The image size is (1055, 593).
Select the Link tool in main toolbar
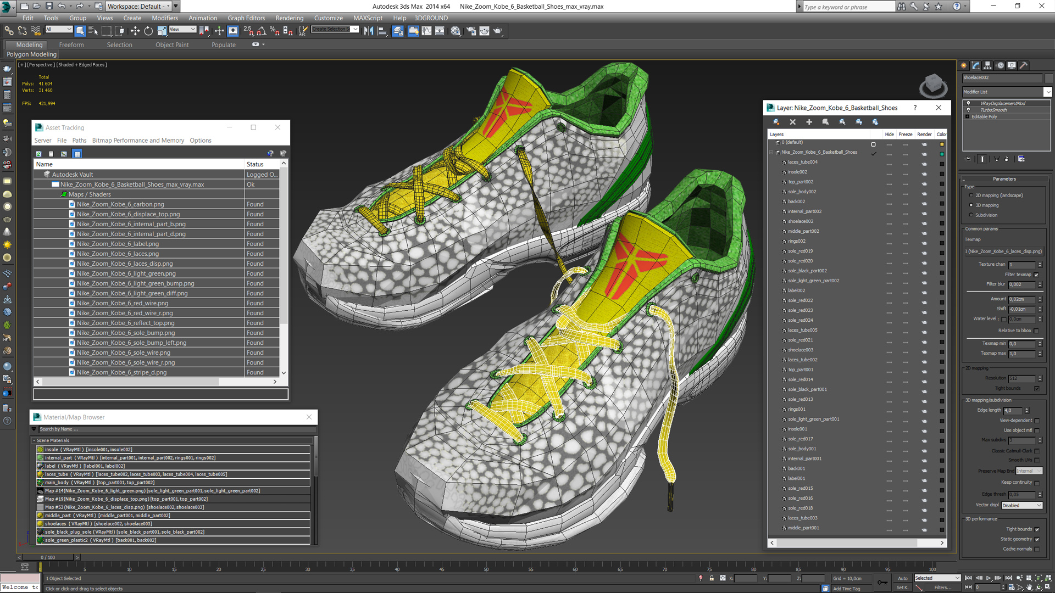tap(9, 31)
